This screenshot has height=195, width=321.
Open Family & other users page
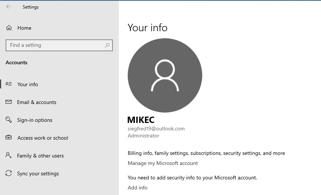coord(41,156)
